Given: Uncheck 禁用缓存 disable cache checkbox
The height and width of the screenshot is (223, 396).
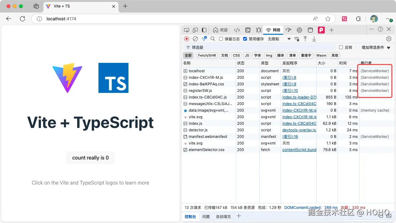Looking at the screenshot, I should point(245,39).
